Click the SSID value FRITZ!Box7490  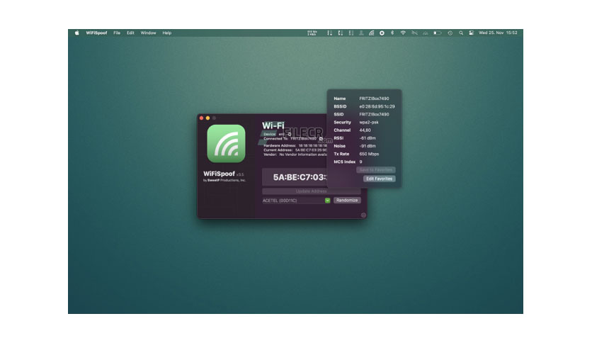click(374, 115)
